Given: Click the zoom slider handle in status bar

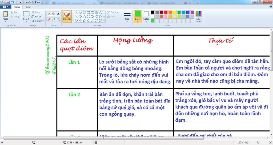Looking at the screenshot, I should tap(258, 142).
